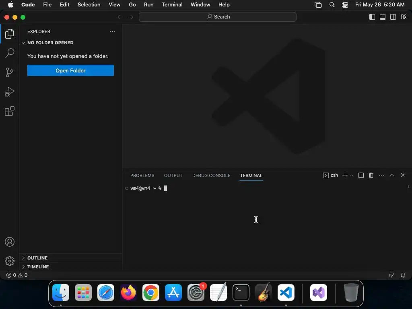Open the Customize Layout control

[404, 17]
